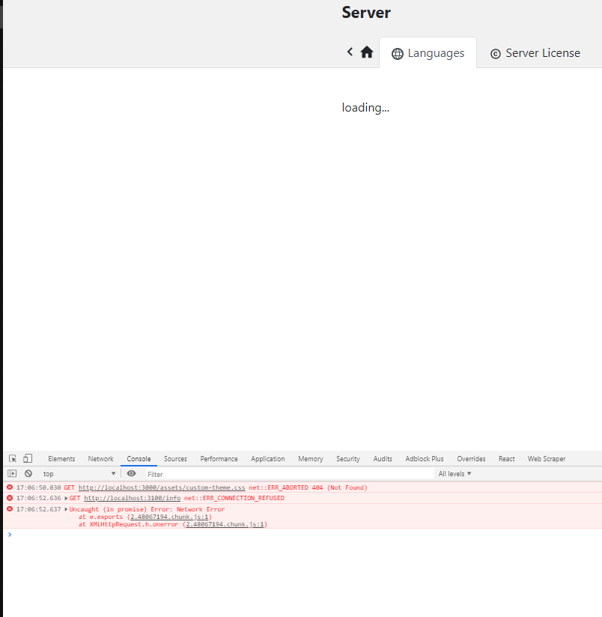
Task: Show the console sidebar
Action: (x=10, y=473)
